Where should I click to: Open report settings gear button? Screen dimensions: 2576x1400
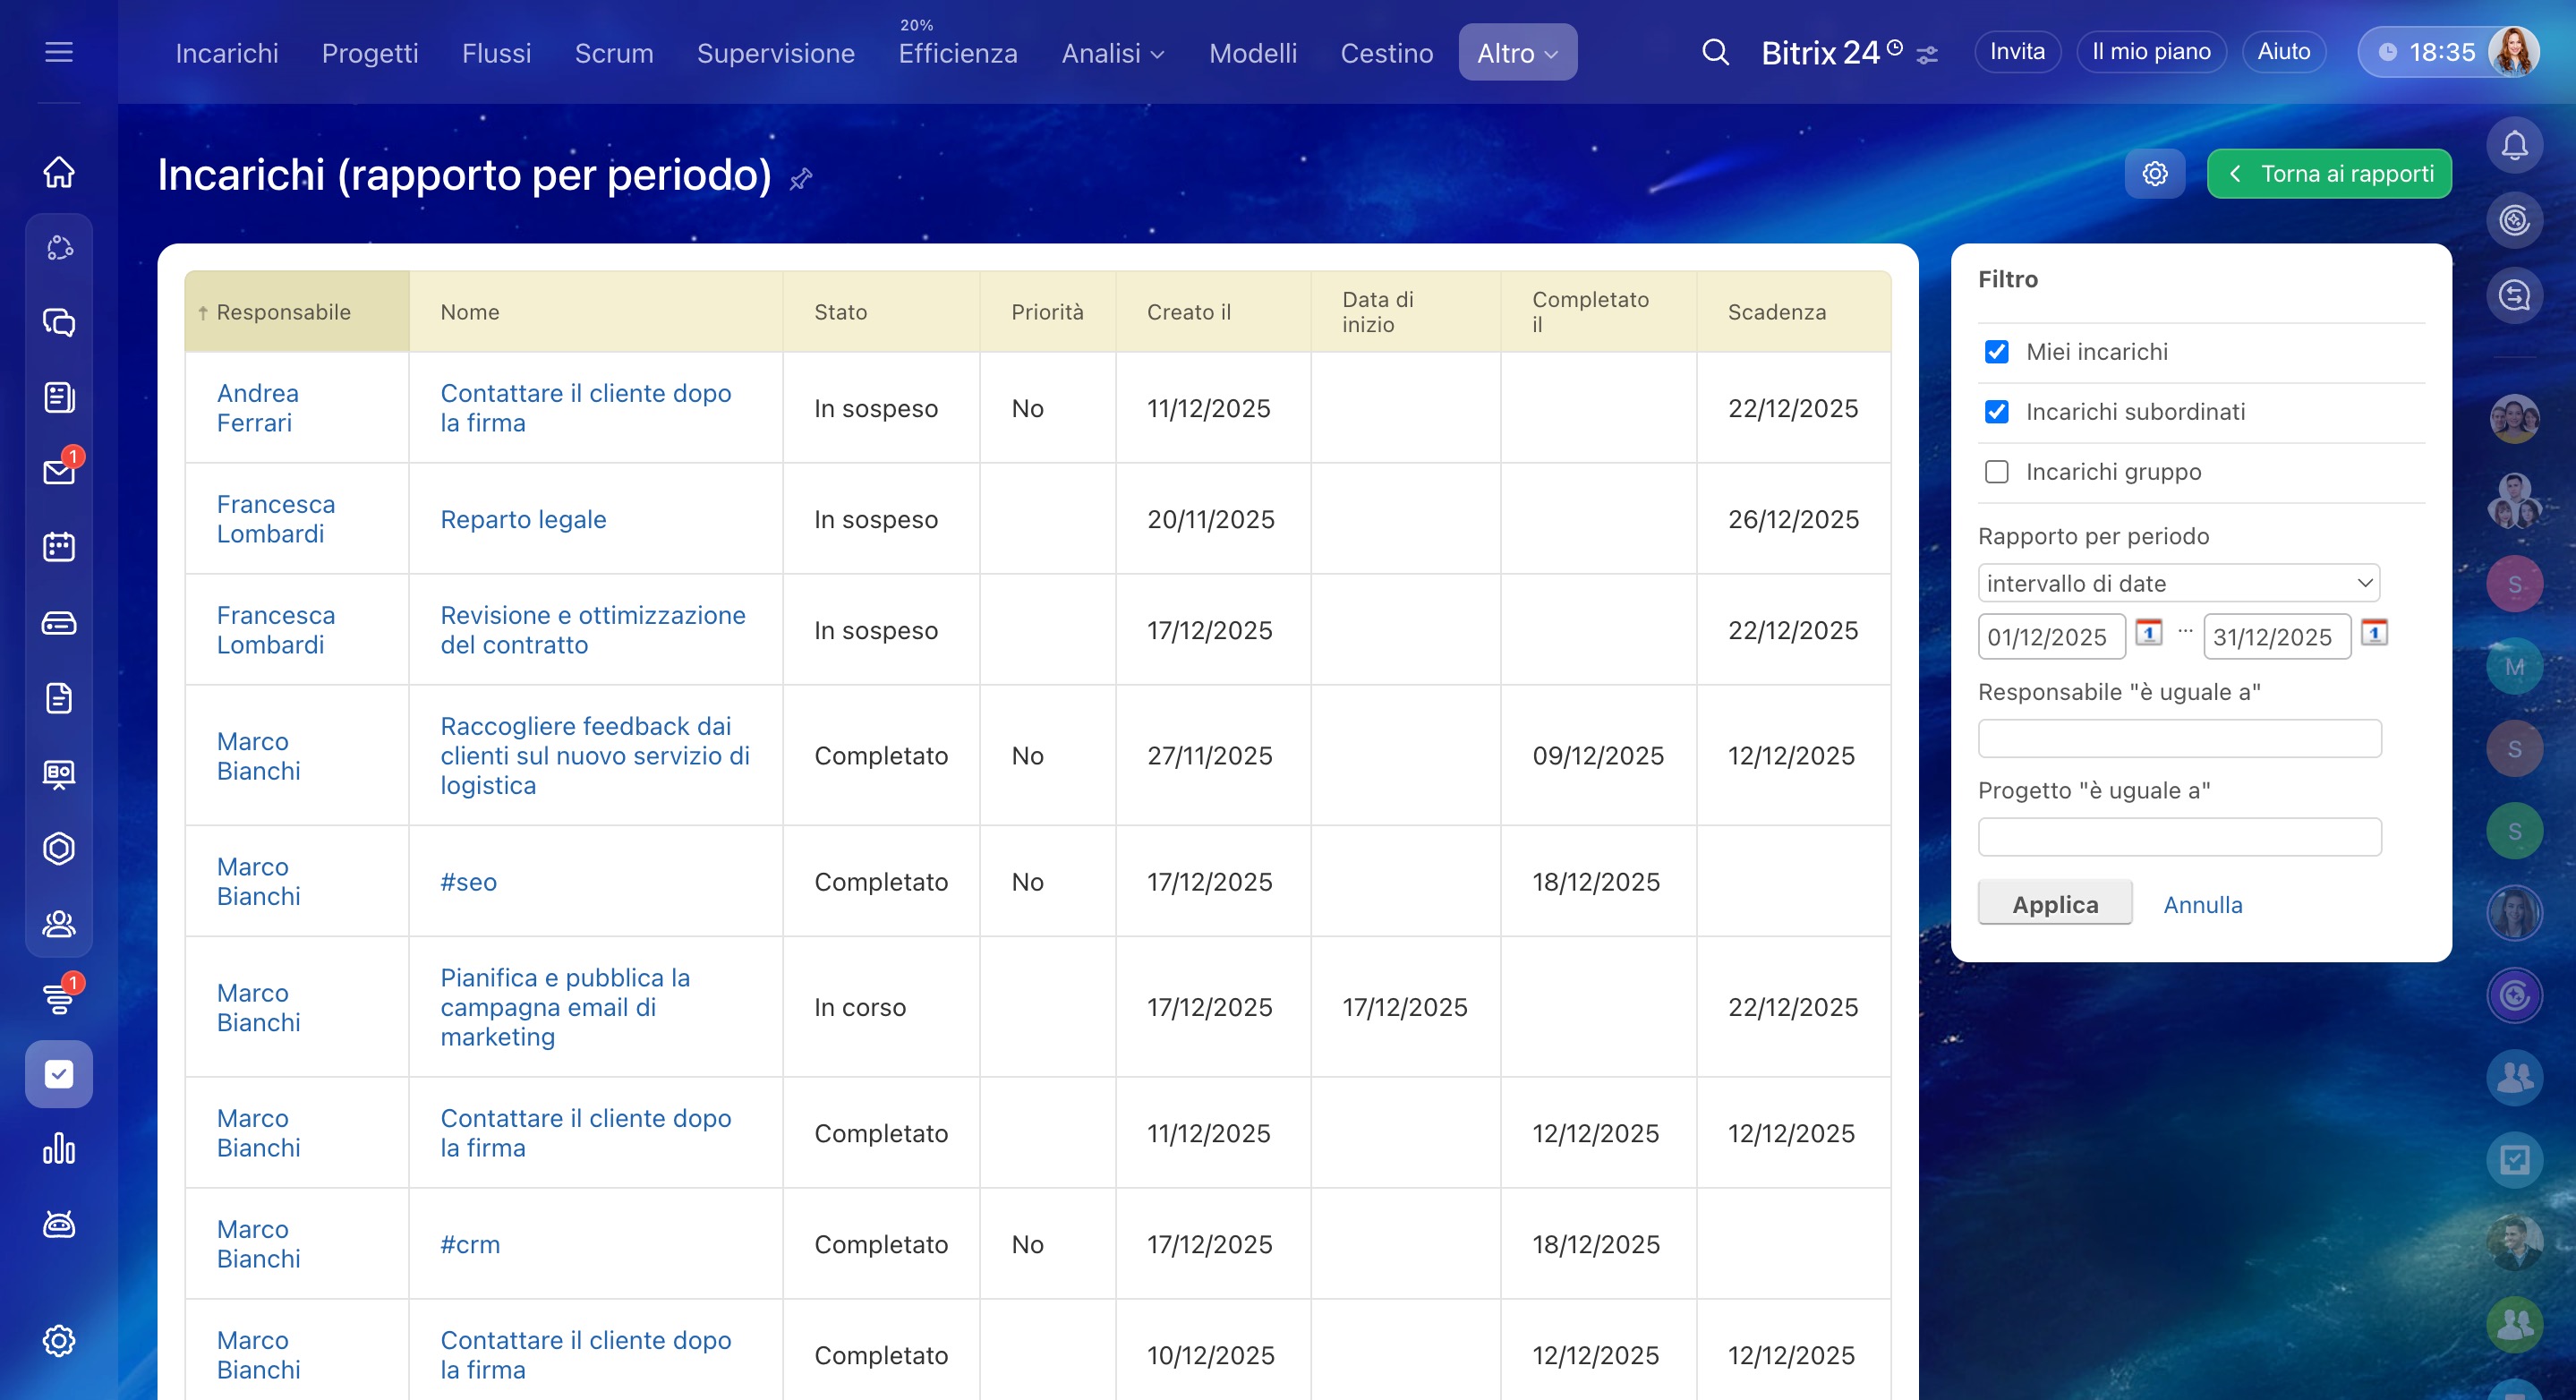(2154, 174)
